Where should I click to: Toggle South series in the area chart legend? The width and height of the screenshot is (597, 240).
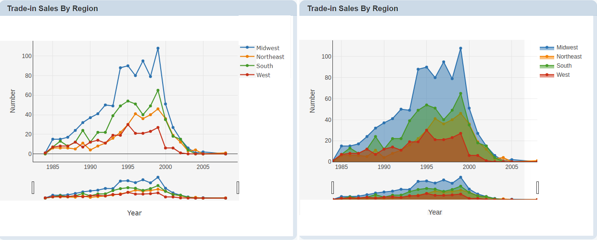[x=564, y=66]
